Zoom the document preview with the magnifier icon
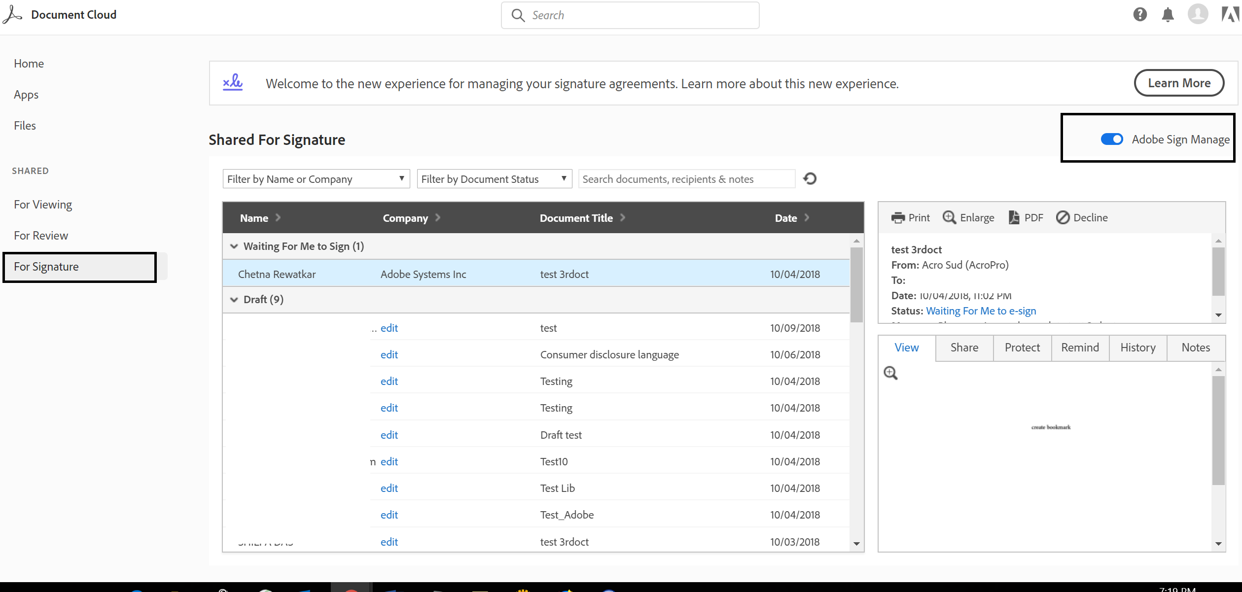This screenshot has width=1242, height=592. tap(890, 373)
